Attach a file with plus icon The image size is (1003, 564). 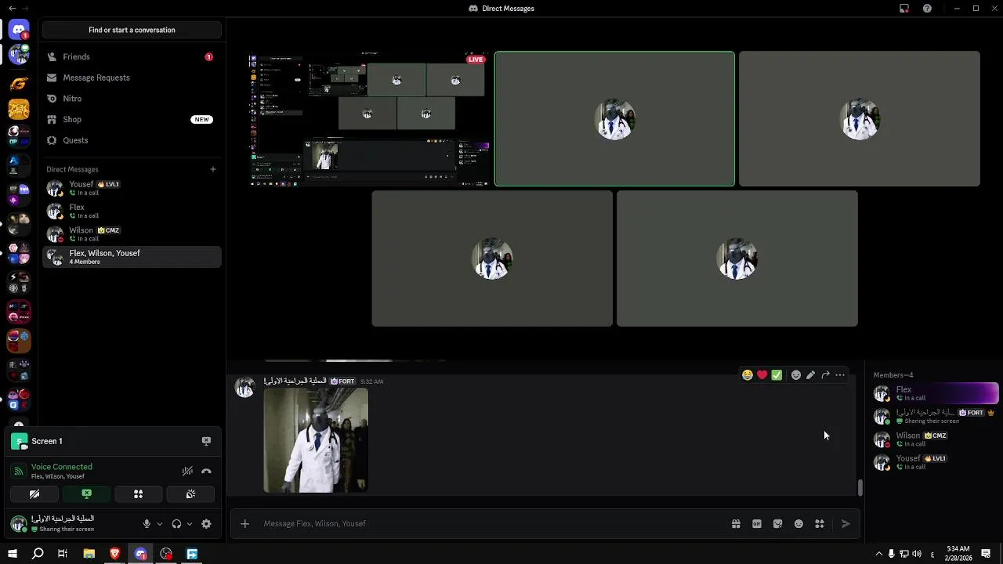tap(245, 524)
